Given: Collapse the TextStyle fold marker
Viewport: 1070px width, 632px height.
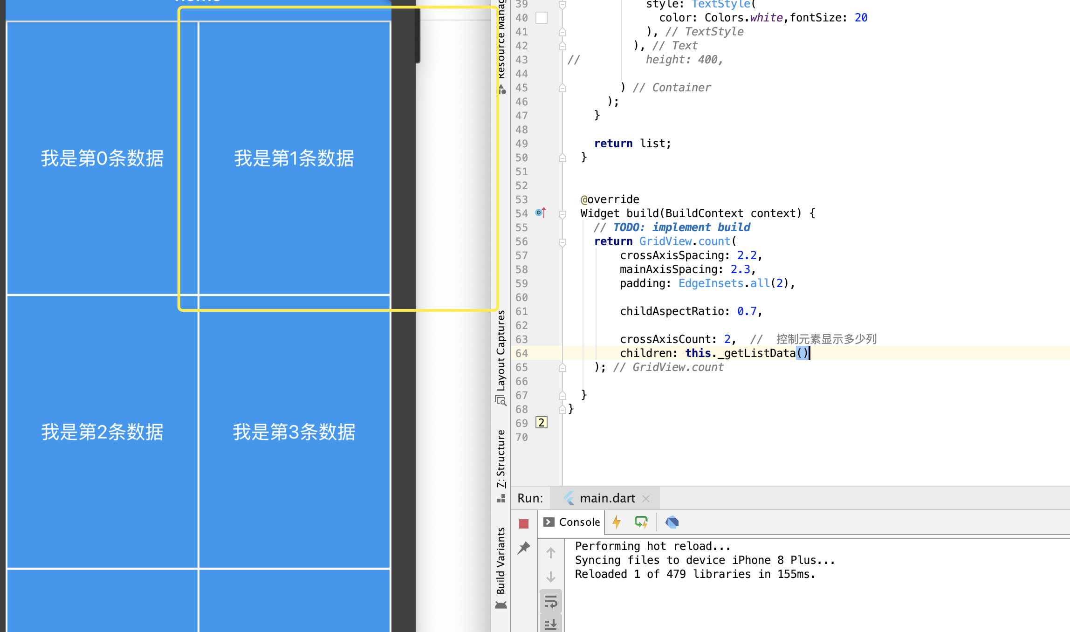Looking at the screenshot, I should pyautogui.click(x=562, y=5).
